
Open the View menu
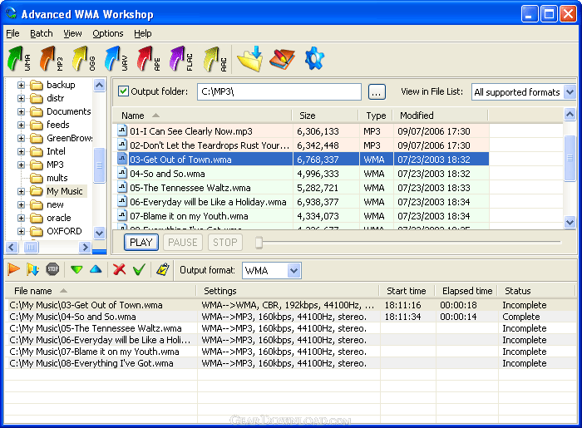72,33
